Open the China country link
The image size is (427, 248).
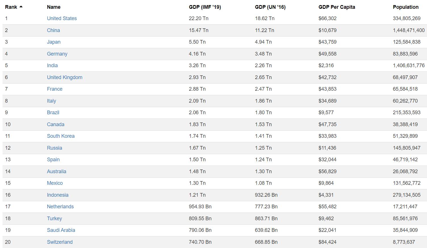(53, 30)
